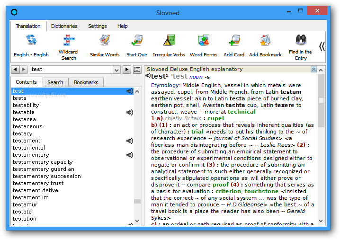Click the word list scrollbar thumb
This screenshot has width=340, height=240.
[x=137, y=201]
